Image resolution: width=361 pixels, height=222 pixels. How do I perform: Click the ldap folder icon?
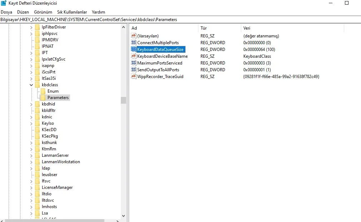[x=37, y=168]
